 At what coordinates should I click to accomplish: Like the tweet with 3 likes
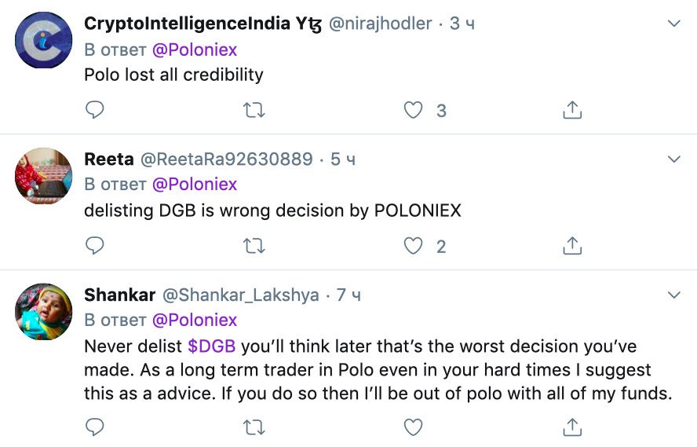414,110
